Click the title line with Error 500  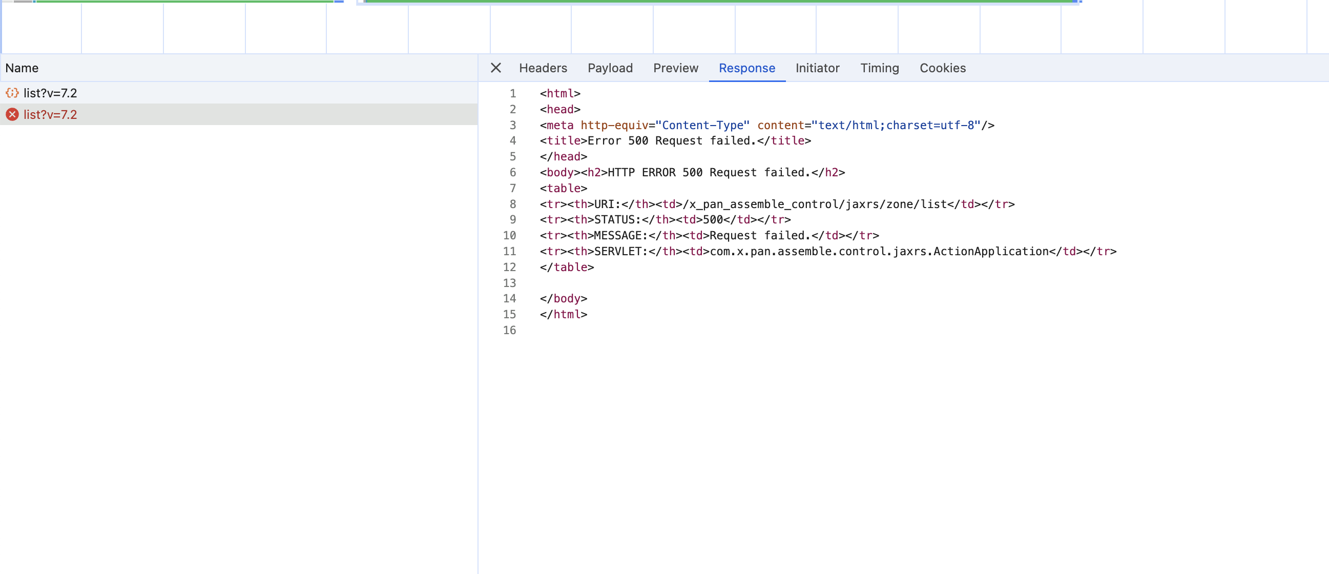tap(675, 140)
